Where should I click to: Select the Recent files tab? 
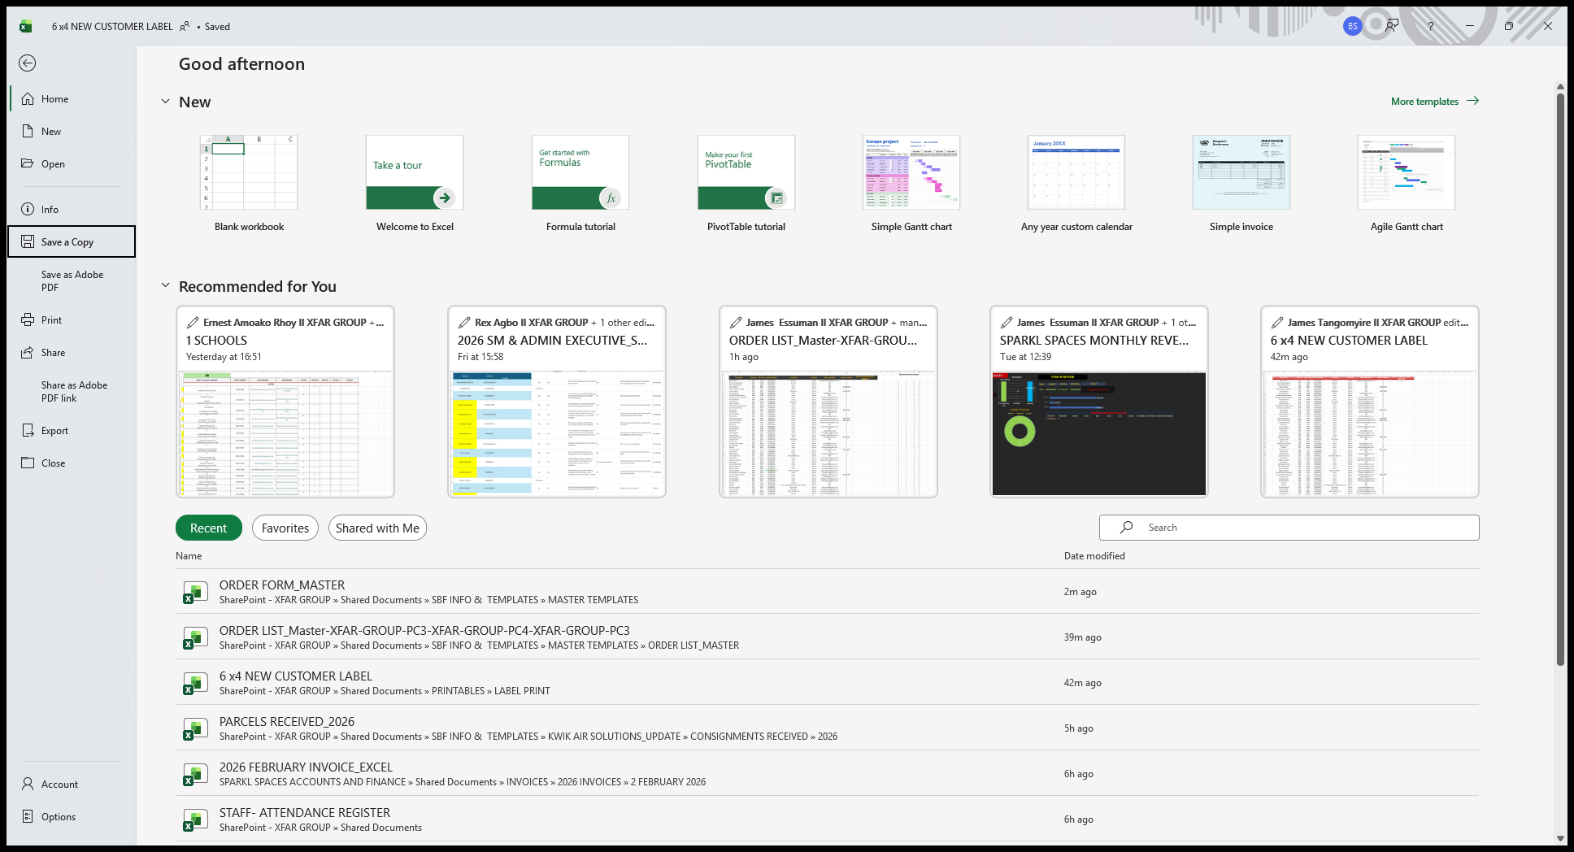pos(208,528)
